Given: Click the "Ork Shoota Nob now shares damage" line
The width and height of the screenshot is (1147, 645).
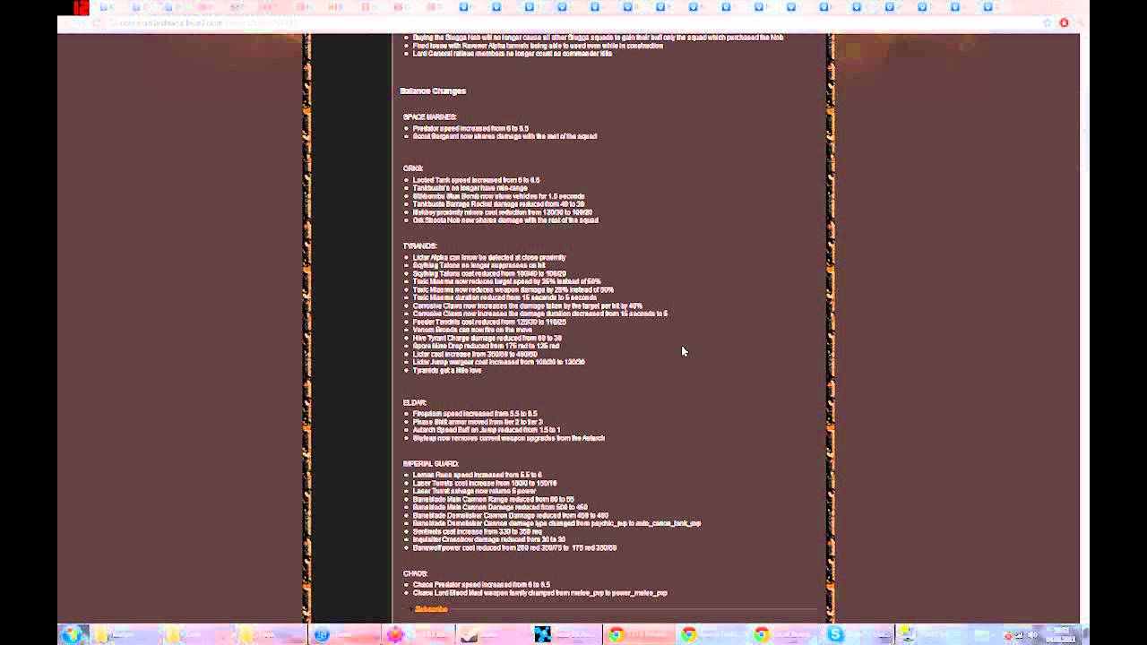Looking at the screenshot, I should click(505, 219).
